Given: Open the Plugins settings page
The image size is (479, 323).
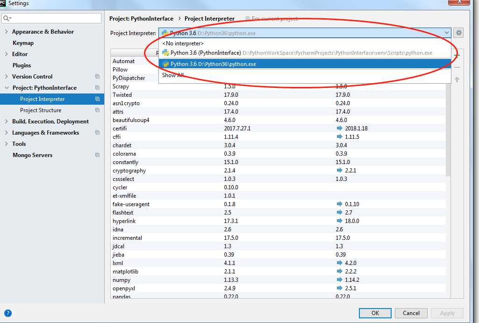Looking at the screenshot, I should pyautogui.click(x=21, y=65).
